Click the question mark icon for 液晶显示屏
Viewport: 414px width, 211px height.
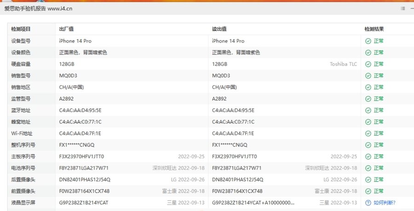368,203
